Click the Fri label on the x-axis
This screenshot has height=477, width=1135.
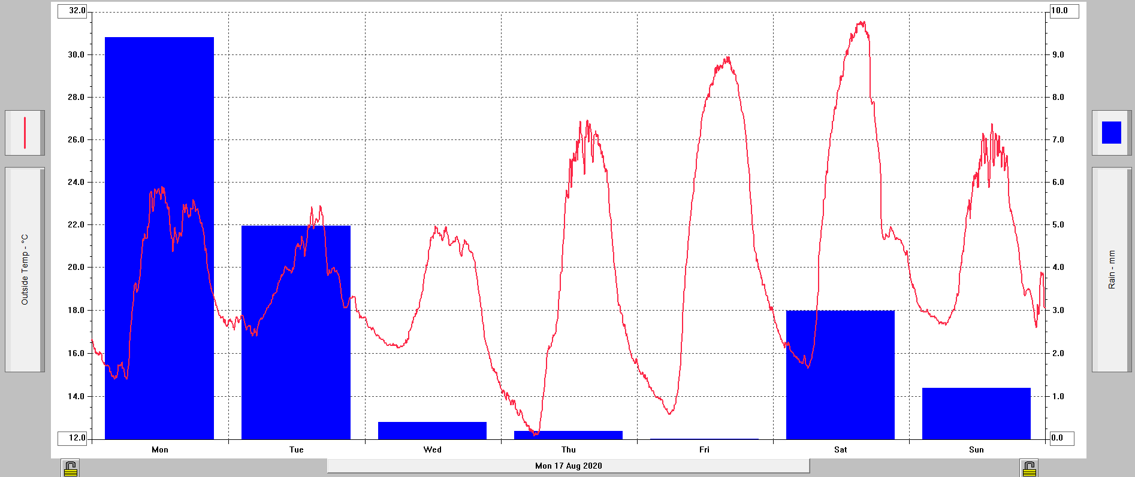704,449
